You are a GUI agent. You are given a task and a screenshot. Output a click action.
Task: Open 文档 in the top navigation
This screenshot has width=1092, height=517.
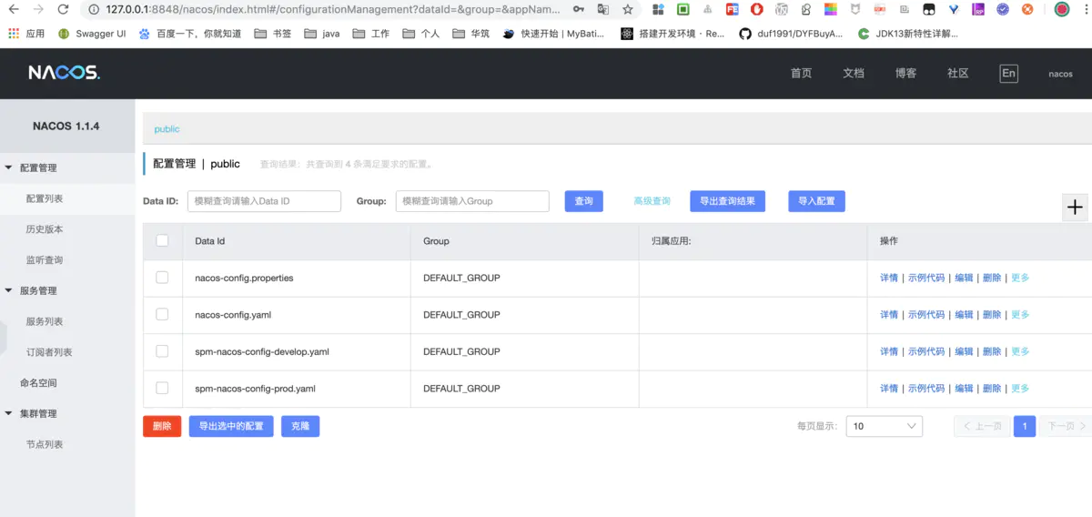[x=853, y=74]
